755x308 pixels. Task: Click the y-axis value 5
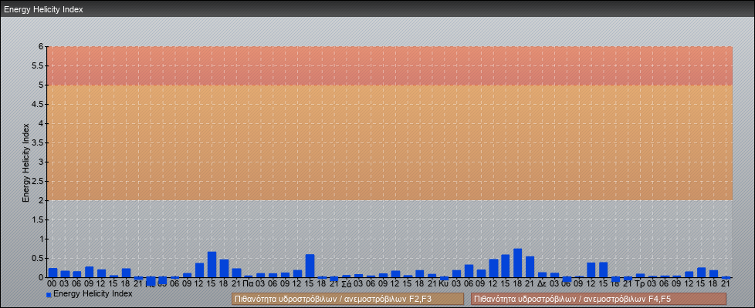click(x=41, y=85)
